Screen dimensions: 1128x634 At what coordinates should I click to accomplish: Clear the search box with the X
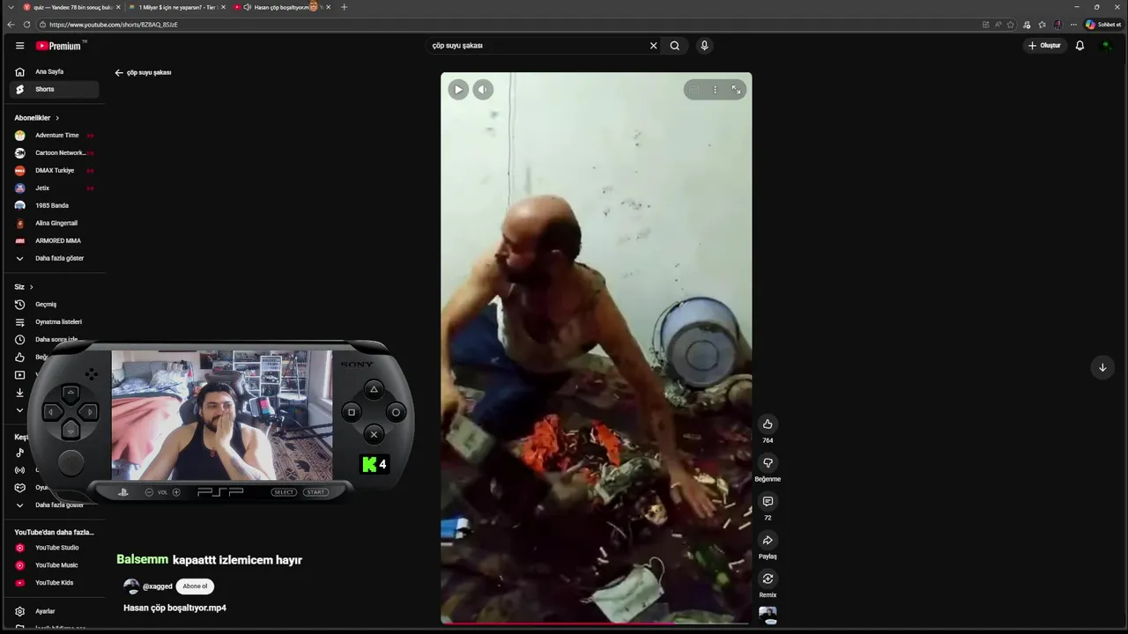coord(653,46)
